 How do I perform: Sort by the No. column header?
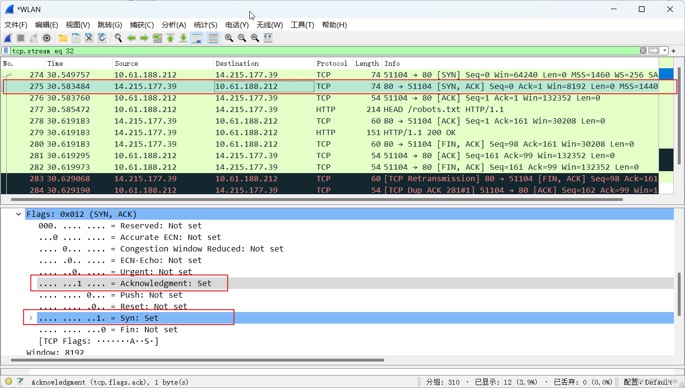[x=23, y=63]
